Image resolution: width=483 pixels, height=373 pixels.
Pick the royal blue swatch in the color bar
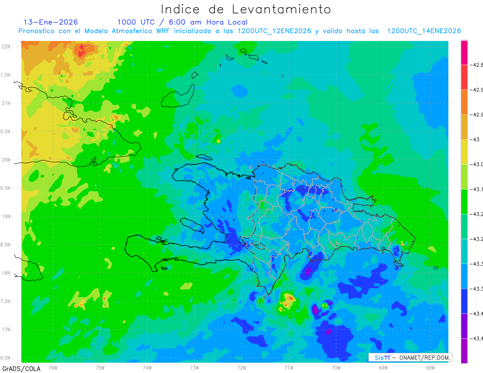(464, 301)
